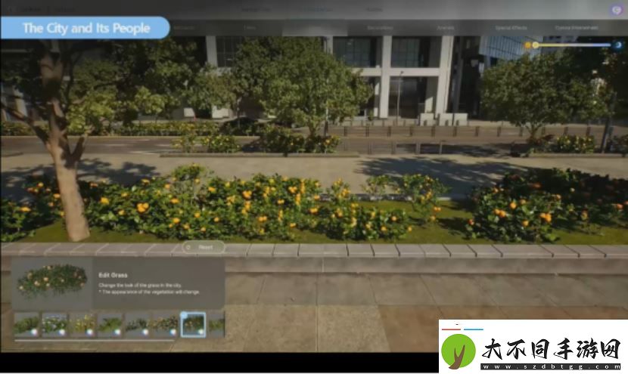Pick the fern-like grass thumbnail, fourth in the row
This screenshot has height=374, width=628.
[x=111, y=324]
